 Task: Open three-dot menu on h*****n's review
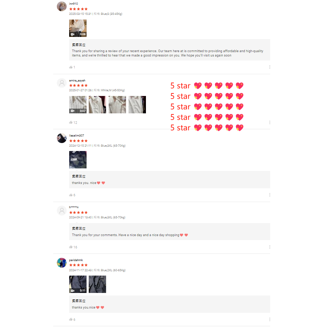(270, 247)
